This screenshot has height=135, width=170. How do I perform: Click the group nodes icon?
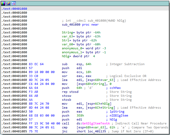(x=14, y=3)
